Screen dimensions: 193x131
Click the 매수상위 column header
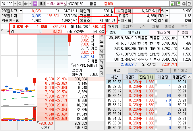(163, 33)
